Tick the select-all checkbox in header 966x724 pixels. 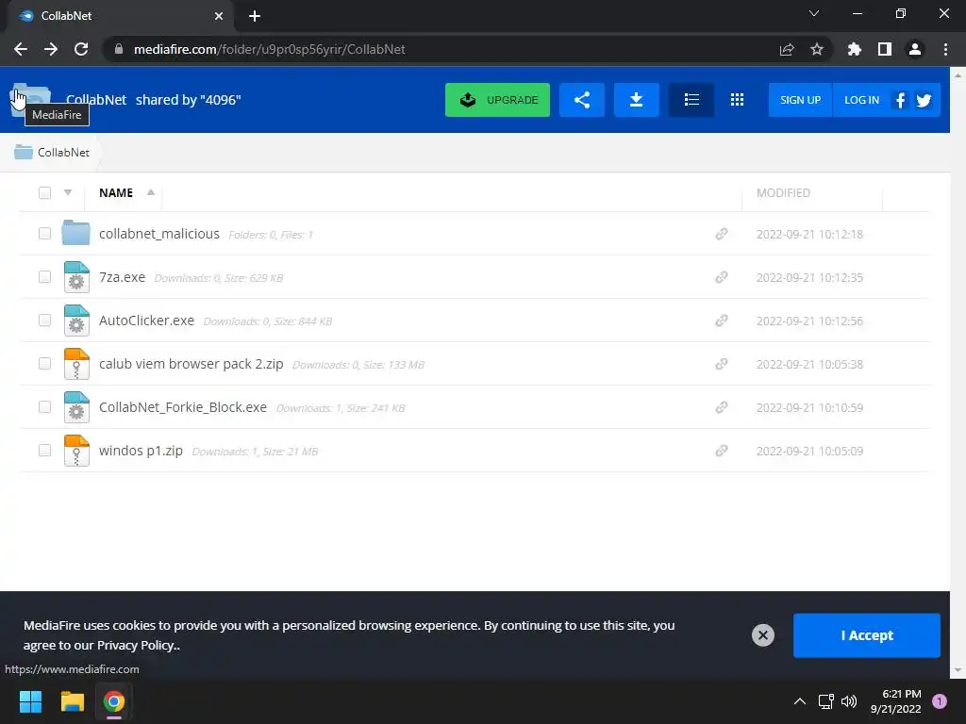point(44,192)
